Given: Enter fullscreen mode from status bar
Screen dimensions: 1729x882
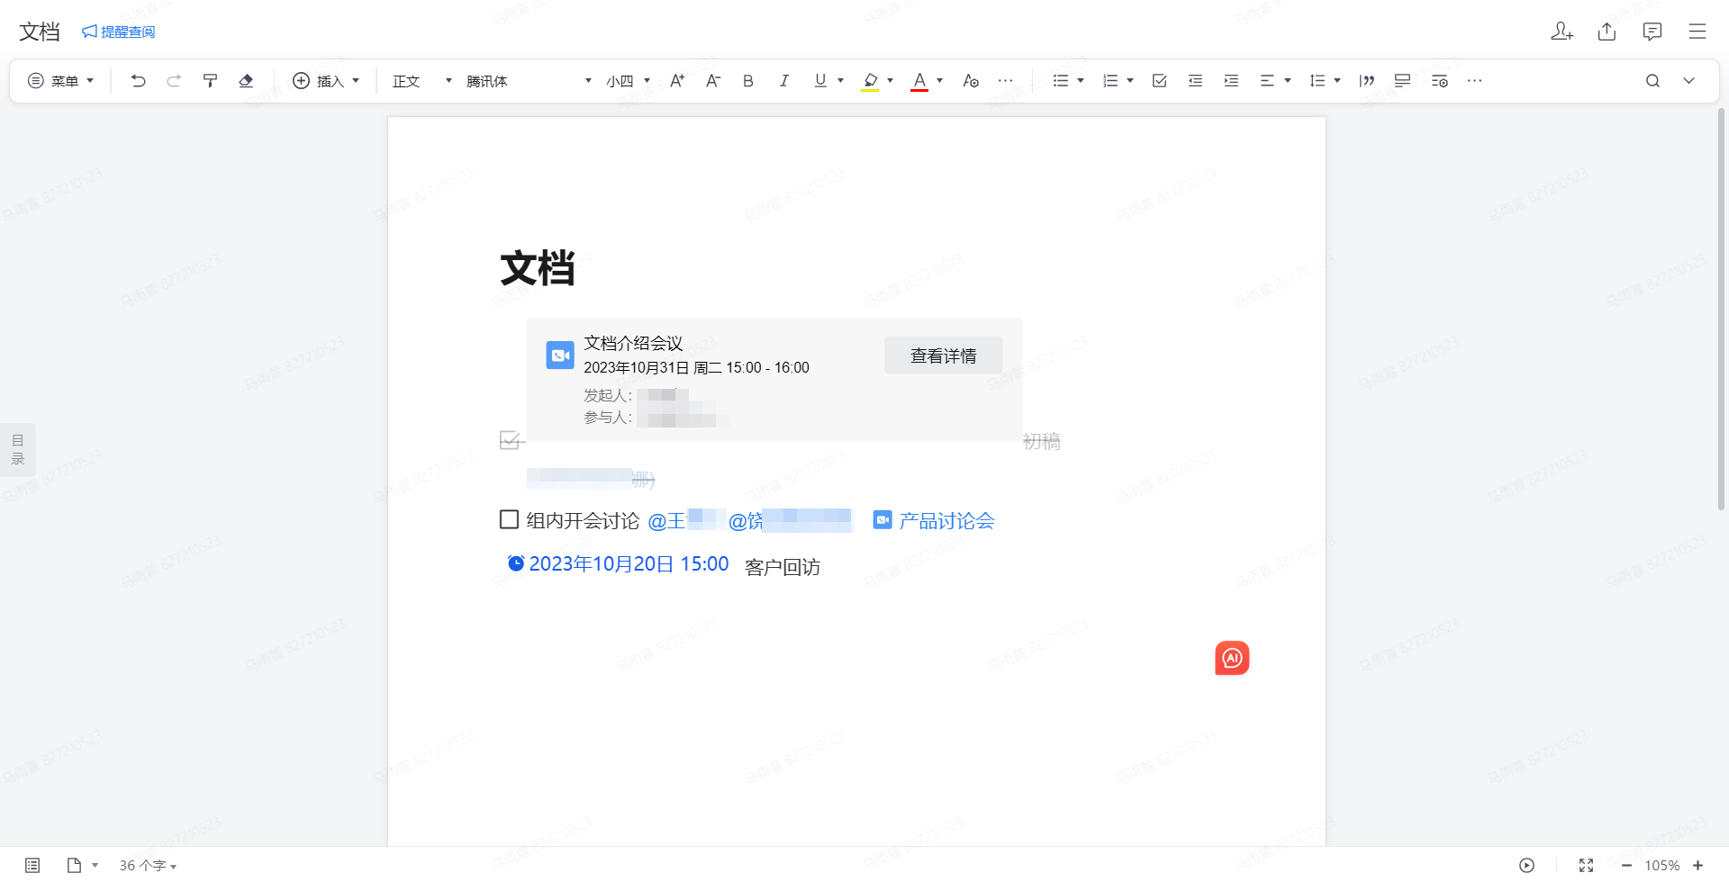Looking at the screenshot, I should [1586, 865].
